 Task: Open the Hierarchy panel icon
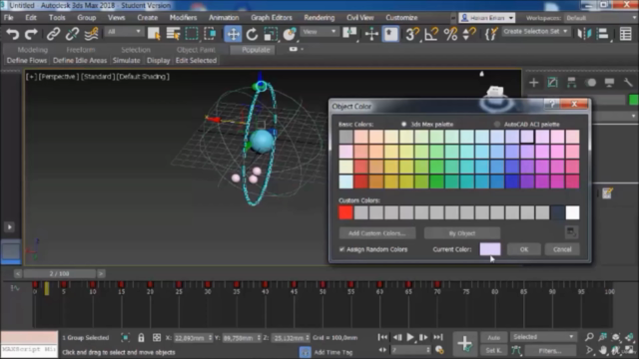tap(571, 83)
